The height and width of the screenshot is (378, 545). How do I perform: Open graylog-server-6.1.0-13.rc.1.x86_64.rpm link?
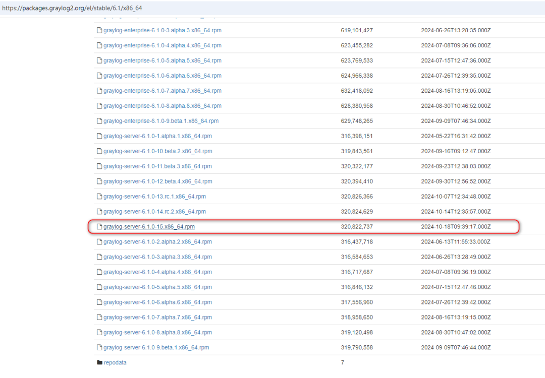click(x=155, y=197)
